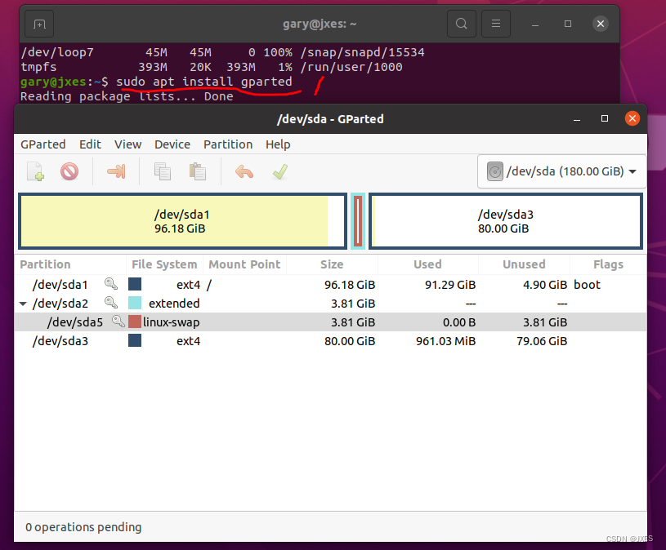This screenshot has width=666, height=550.
Task: Collapse the /dev/sda2 extended partition tree
Action: (x=23, y=304)
